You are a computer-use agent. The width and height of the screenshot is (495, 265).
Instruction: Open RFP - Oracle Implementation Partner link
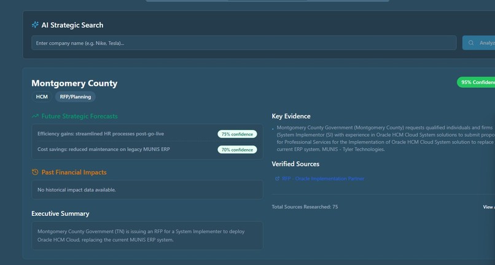point(323,179)
